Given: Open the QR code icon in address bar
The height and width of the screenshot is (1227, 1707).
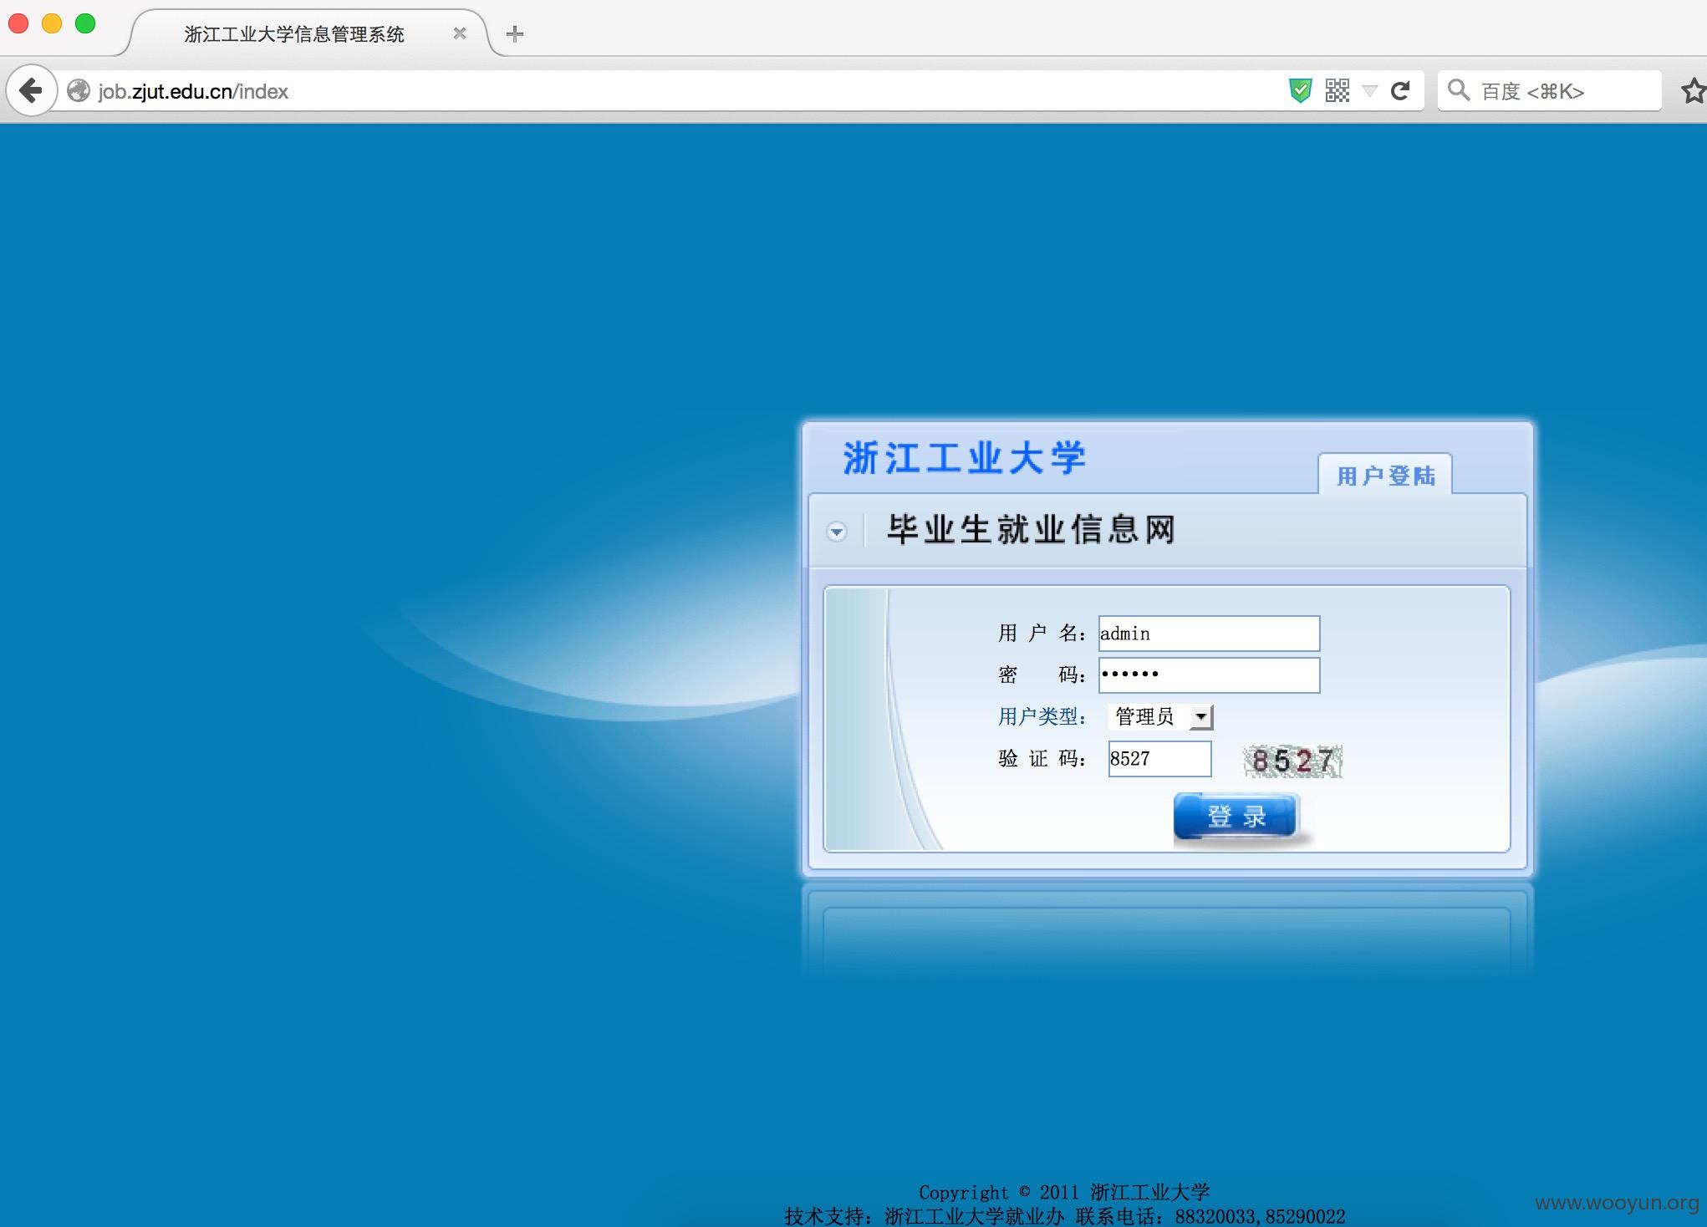Looking at the screenshot, I should 1338,90.
